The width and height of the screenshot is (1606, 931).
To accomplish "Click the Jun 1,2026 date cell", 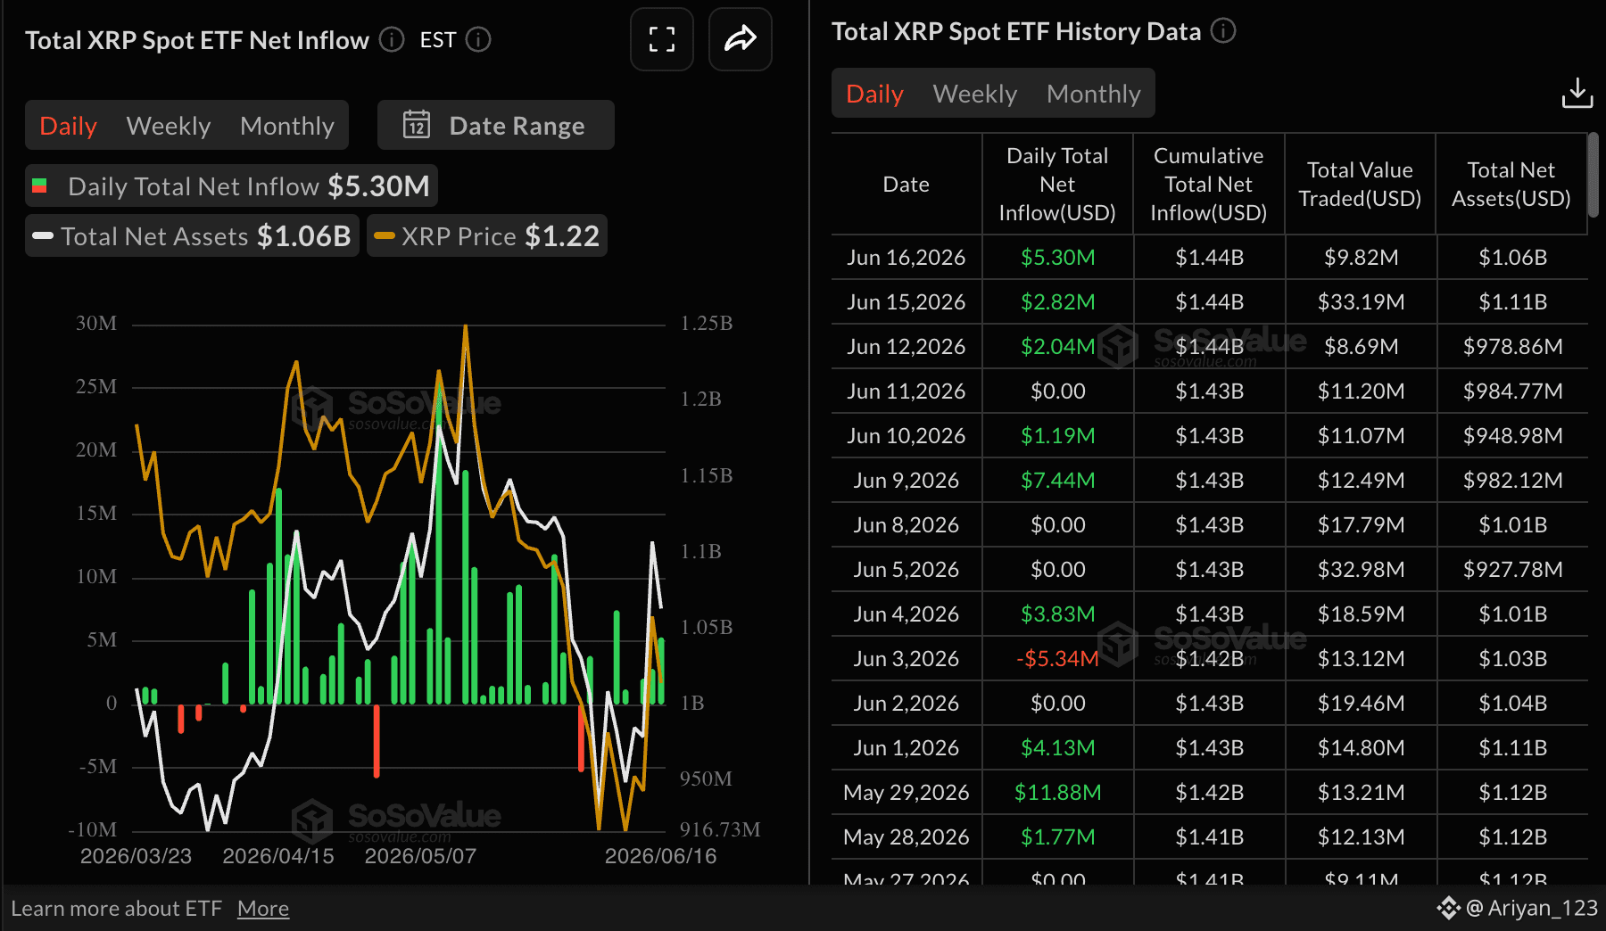I will click(906, 748).
